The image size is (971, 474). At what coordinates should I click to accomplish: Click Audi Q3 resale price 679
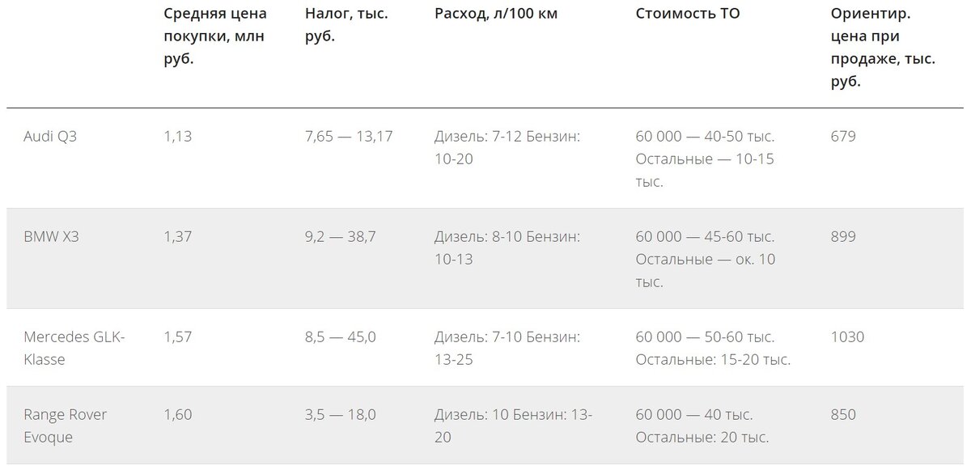pyautogui.click(x=843, y=136)
